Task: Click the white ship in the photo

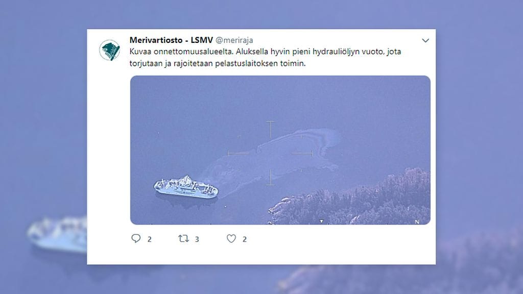Action: tap(186, 187)
